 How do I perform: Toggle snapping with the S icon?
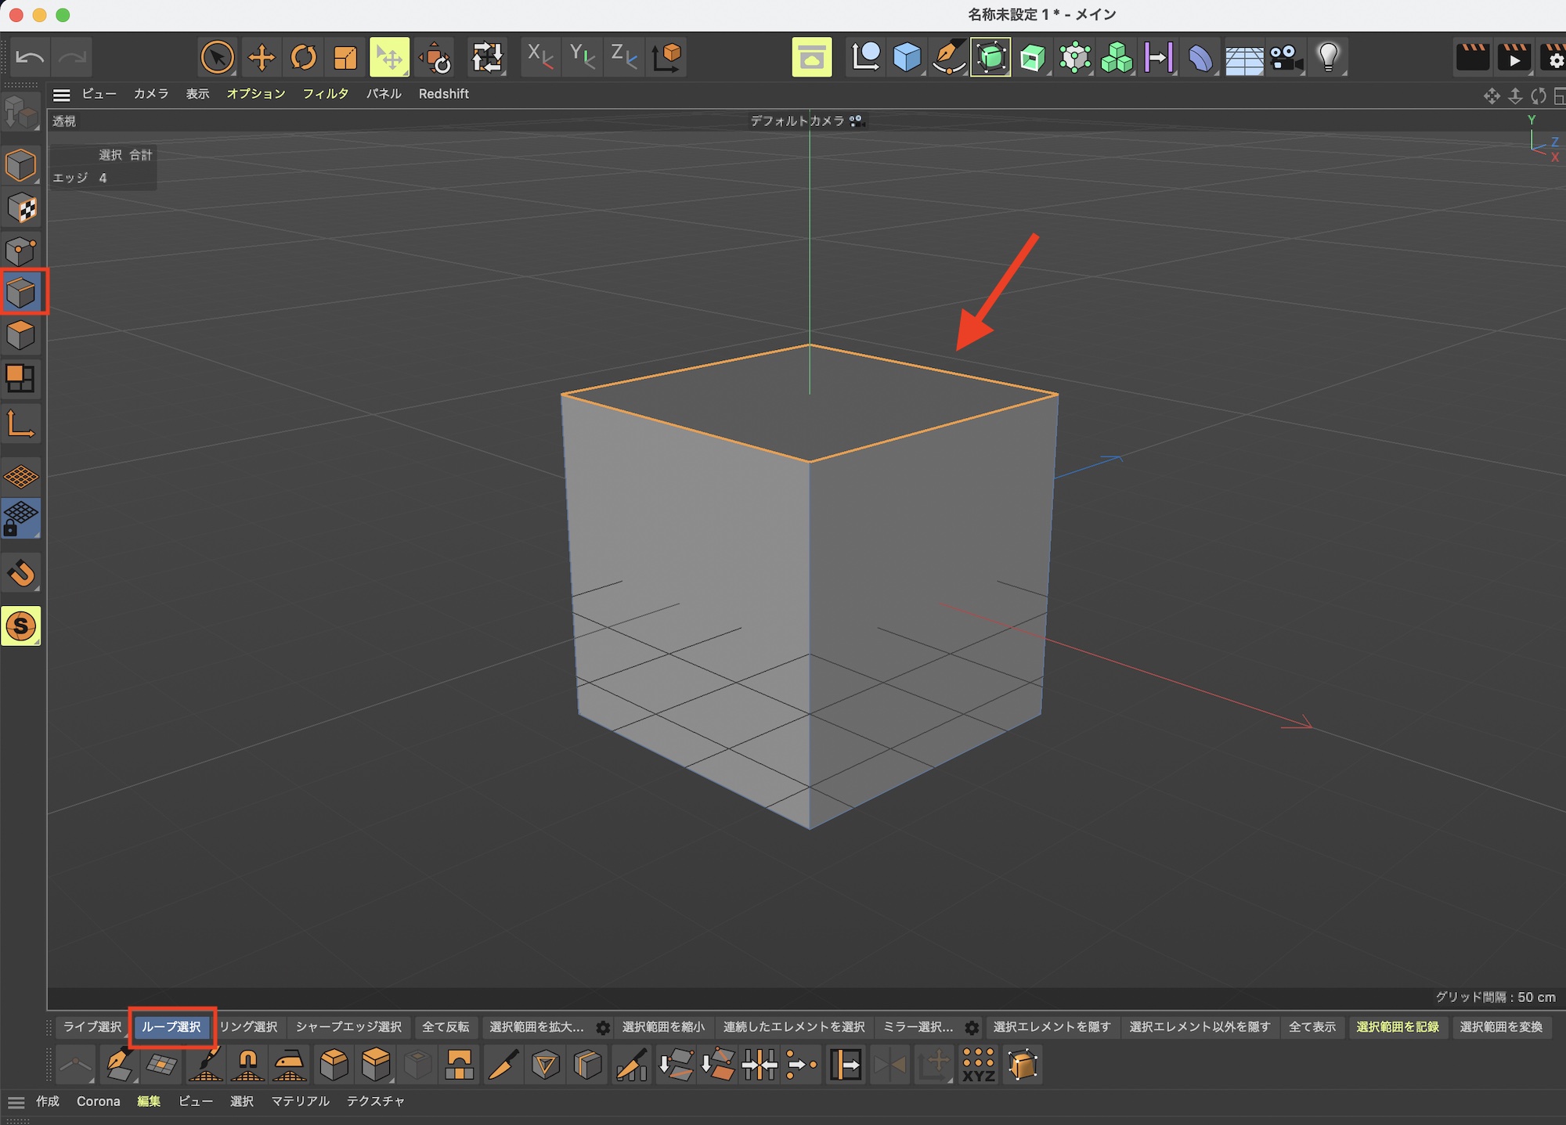pos(21,626)
